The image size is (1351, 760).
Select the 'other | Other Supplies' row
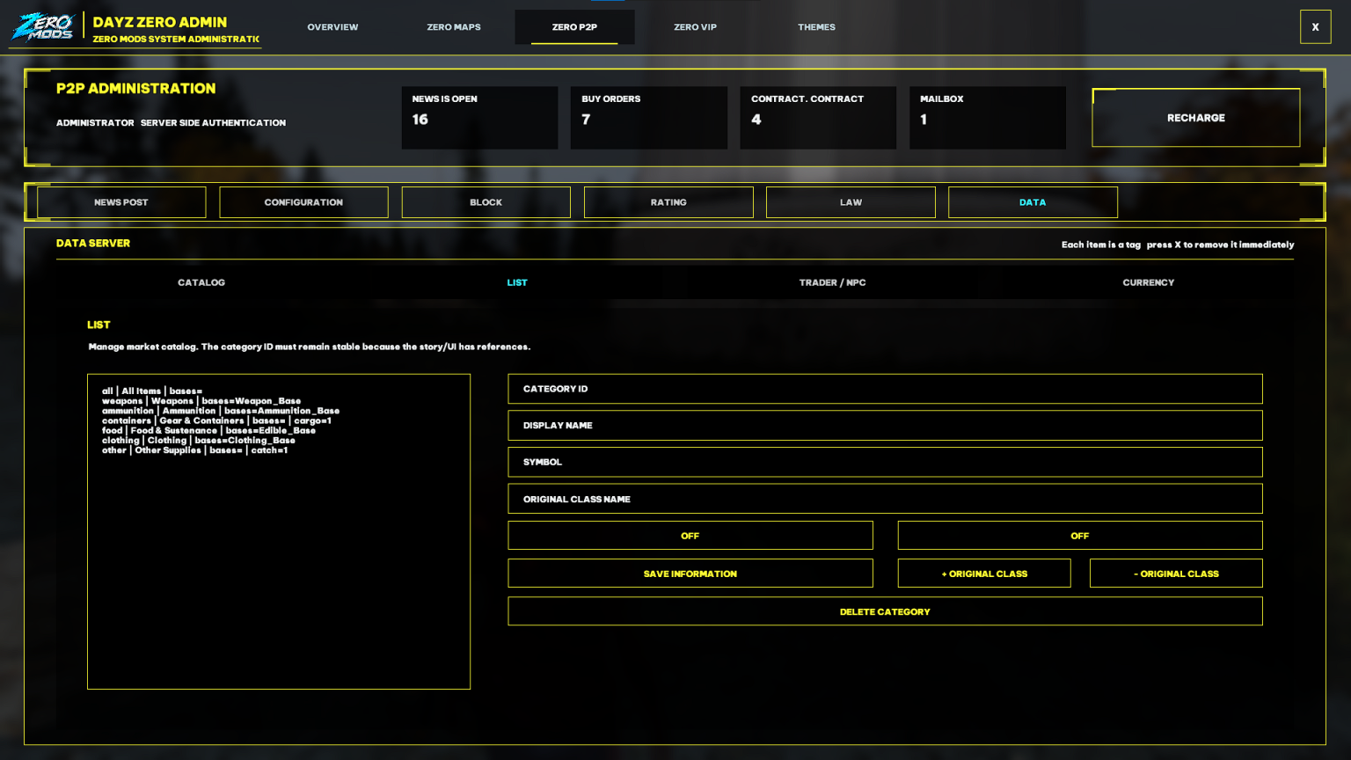point(194,450)
